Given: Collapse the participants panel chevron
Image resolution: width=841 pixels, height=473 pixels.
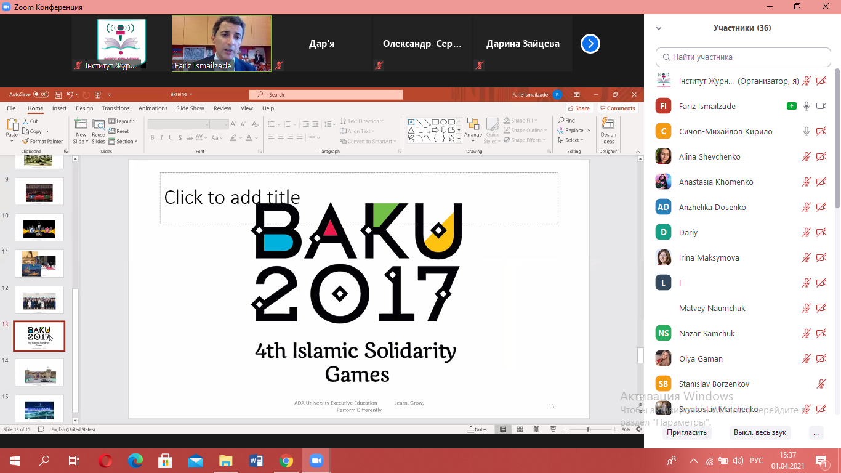Looking at the screenshot, I should (659, 28).
